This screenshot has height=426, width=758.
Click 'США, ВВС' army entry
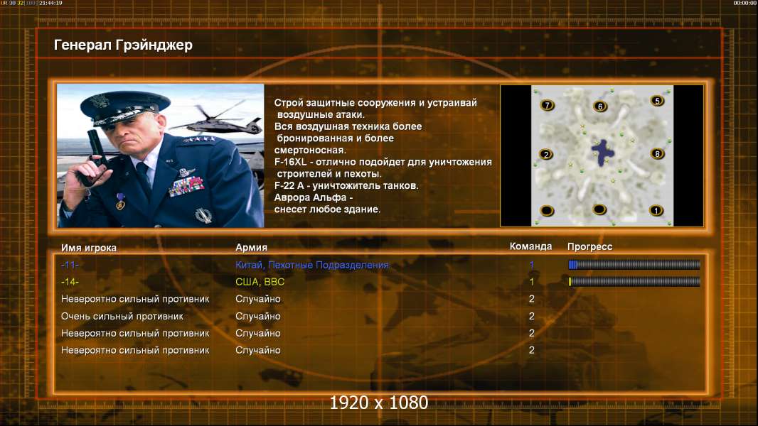[x=260, y=282]
